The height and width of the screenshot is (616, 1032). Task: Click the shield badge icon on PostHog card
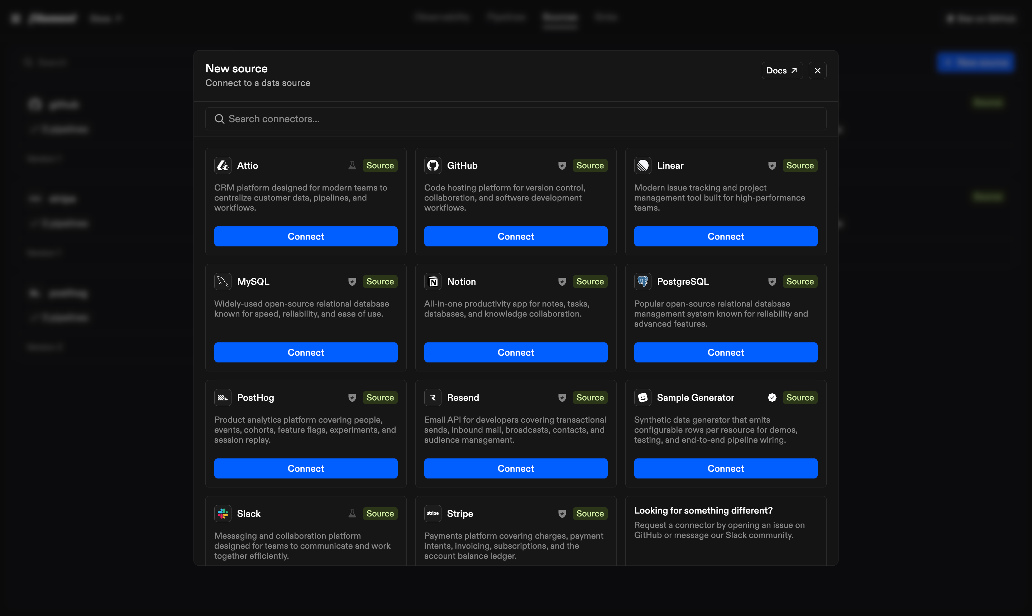(352, 398)
